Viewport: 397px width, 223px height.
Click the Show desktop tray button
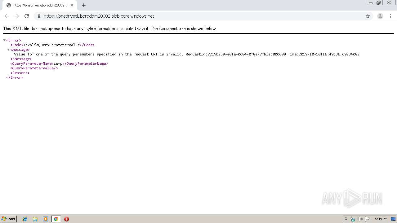coord(394,219)
